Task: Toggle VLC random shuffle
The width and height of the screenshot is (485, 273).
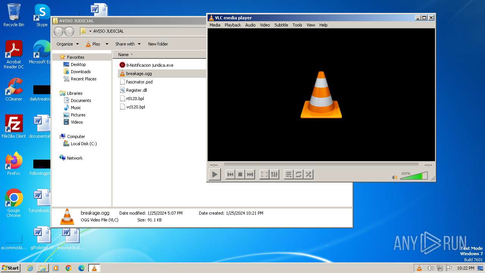Action: click(x=308, y=174)
